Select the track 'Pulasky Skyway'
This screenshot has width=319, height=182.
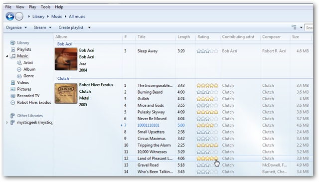(151, 112)
